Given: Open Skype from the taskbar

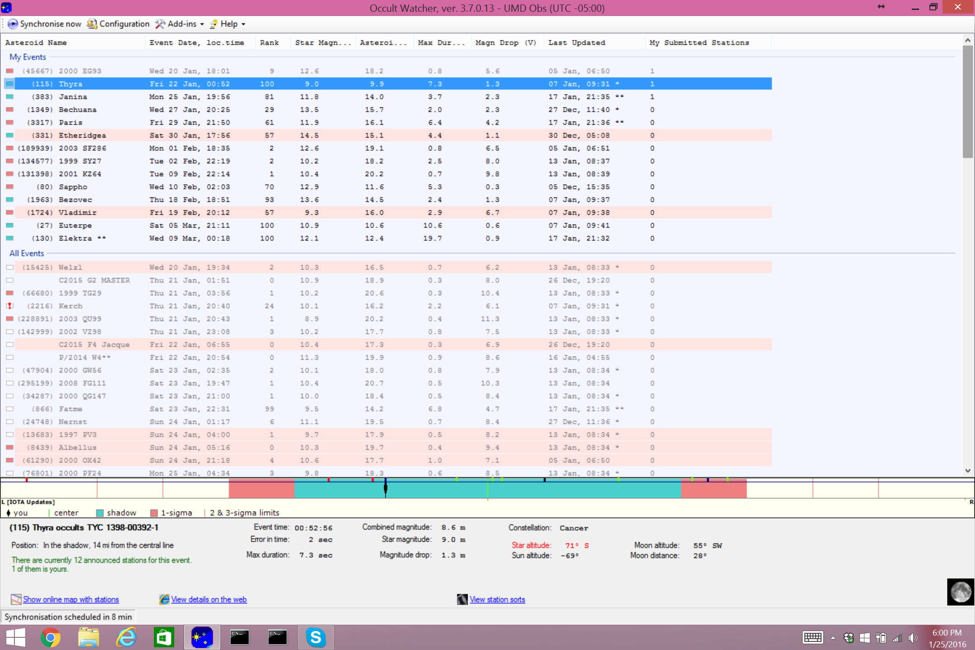Looking at the screenshot, I should (x=316, y=637).
